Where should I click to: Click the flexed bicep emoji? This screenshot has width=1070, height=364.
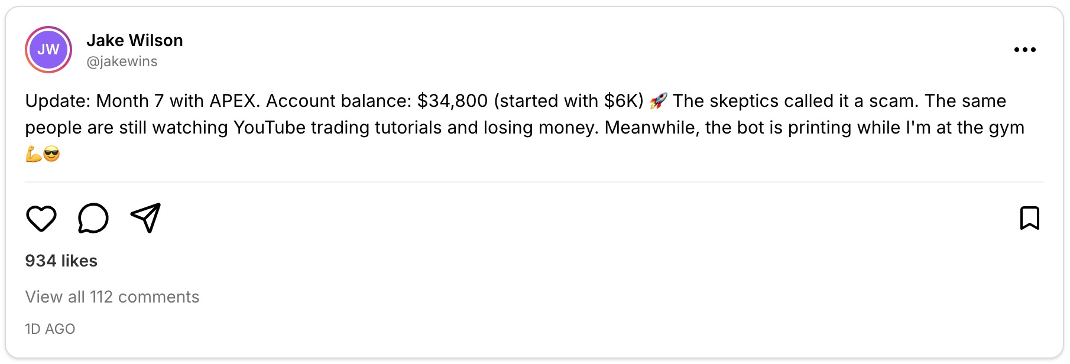[x=33, y=154]
